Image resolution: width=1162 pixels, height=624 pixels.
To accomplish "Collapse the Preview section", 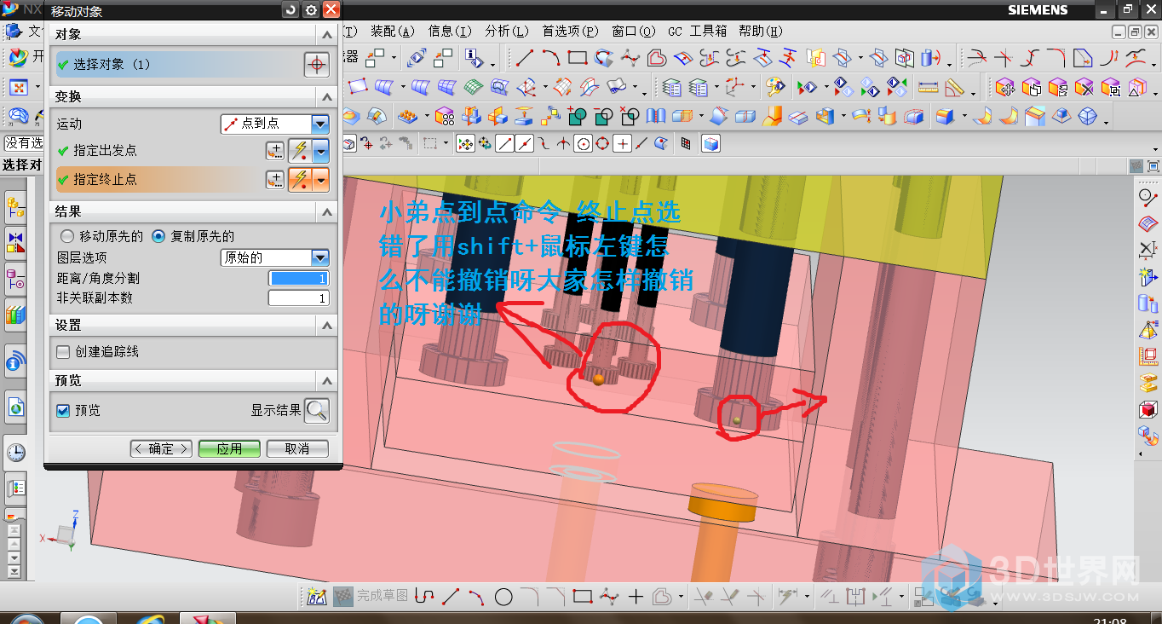I will (327, 381).
